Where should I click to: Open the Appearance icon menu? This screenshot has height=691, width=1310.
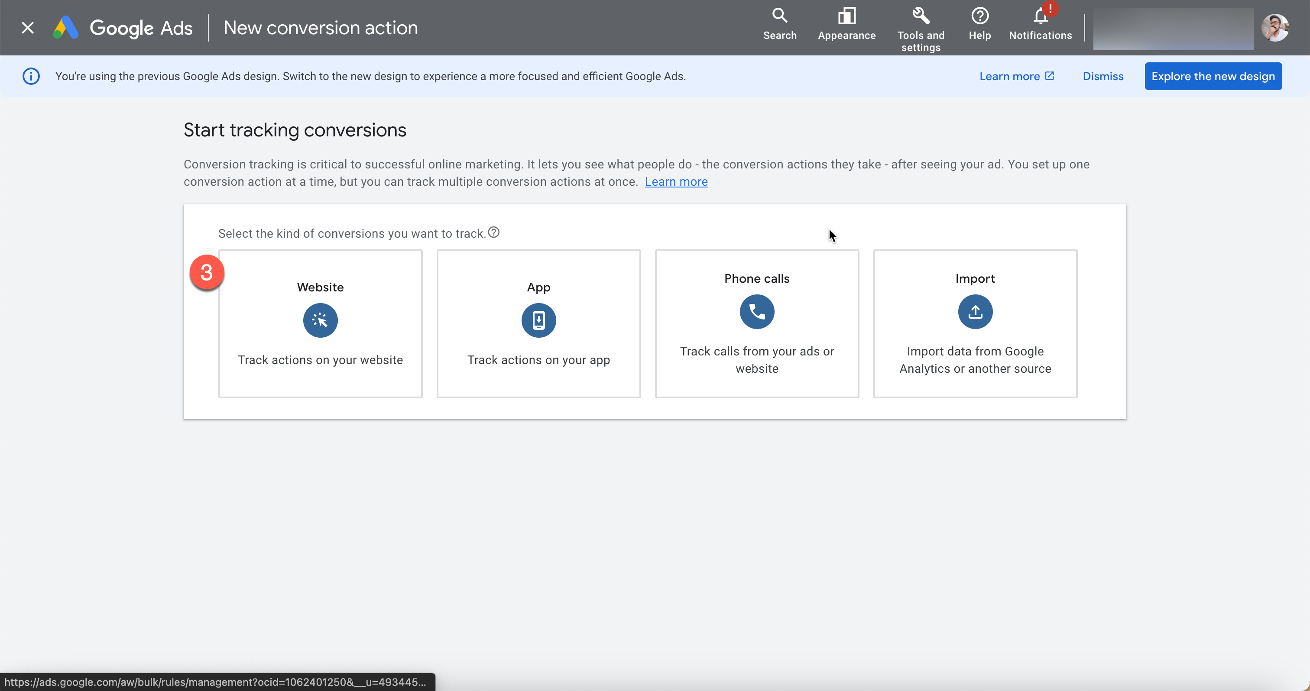pyautogui.click(x=847, y=24)
